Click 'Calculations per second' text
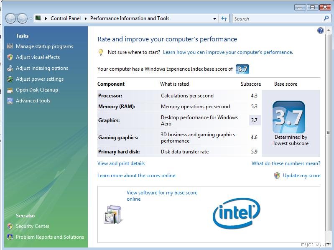 [187, 96]
